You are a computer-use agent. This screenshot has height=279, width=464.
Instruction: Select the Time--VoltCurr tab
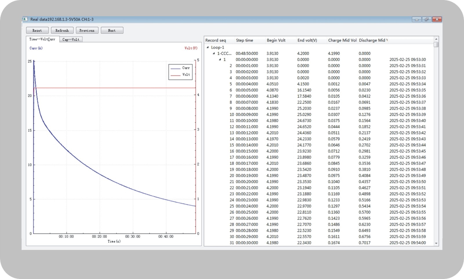click(x=42, y=39)
